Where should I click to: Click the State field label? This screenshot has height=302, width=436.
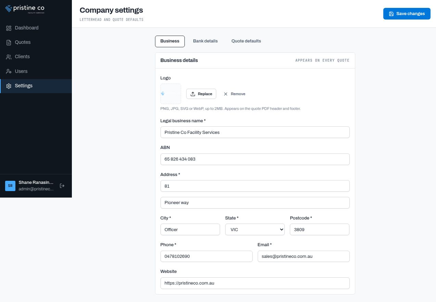click(232, 218)
